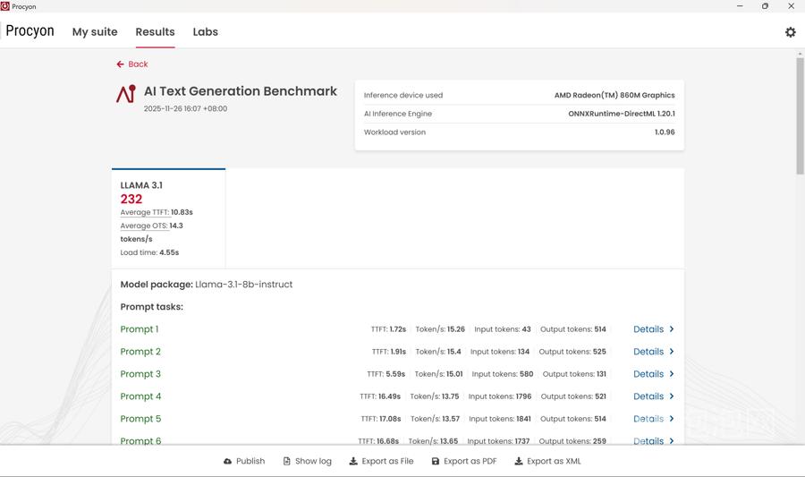This screenshot has height=477, width=805.
Task: Click the Prompt 1 title link
Action: click(139, 329)
